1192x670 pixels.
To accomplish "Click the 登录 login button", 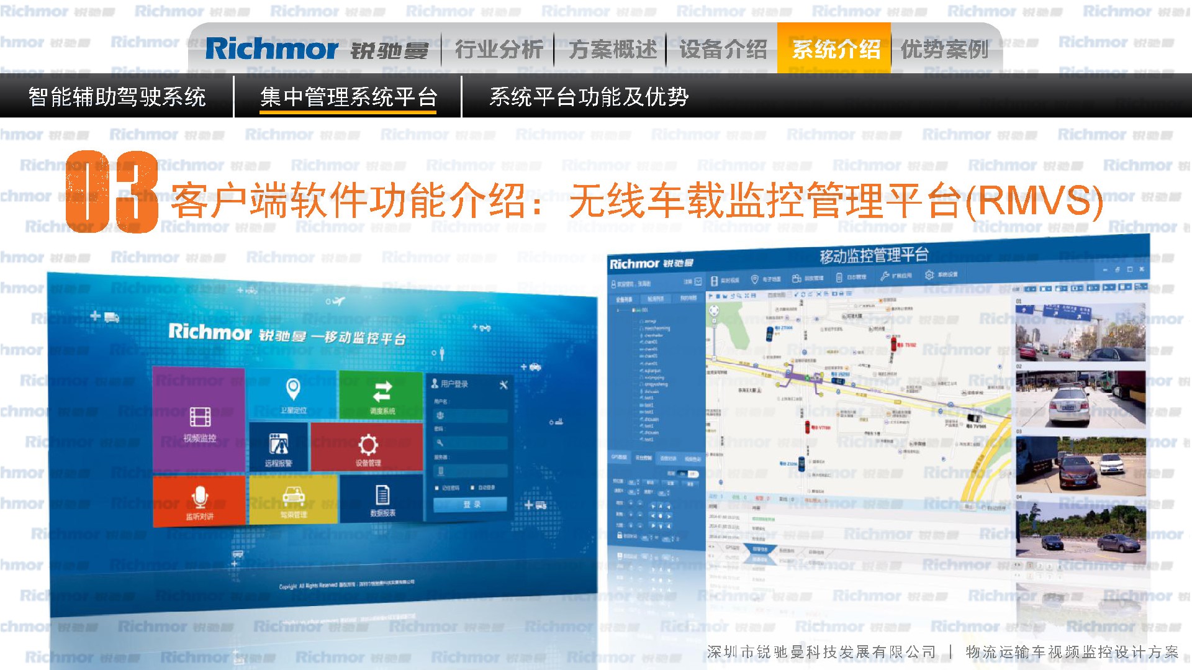I will (x=471, y=504).
